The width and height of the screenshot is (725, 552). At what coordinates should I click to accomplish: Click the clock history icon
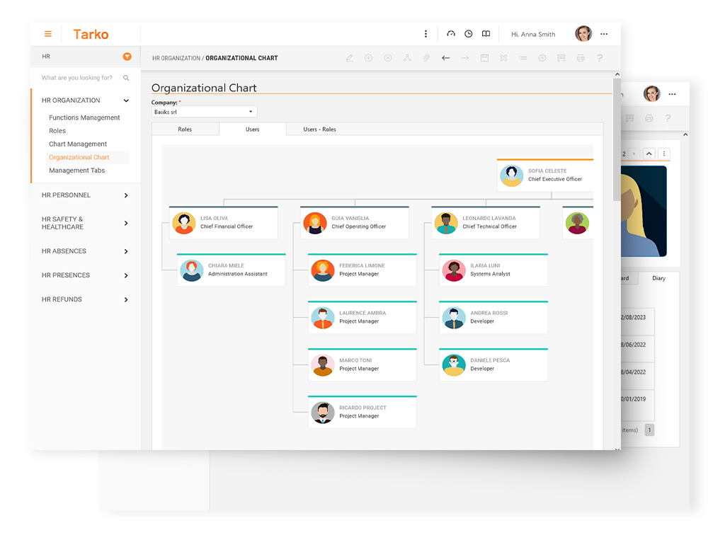coord(468,34)
